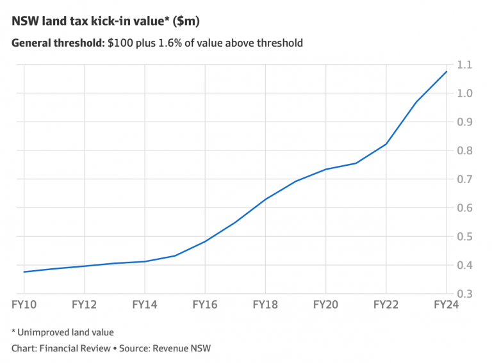Select the FY10 x-axis label
492x363 pixels.
(24, 305)
